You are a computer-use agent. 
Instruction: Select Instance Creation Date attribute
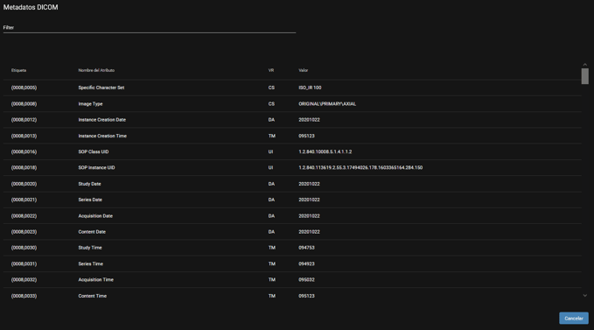101,120
